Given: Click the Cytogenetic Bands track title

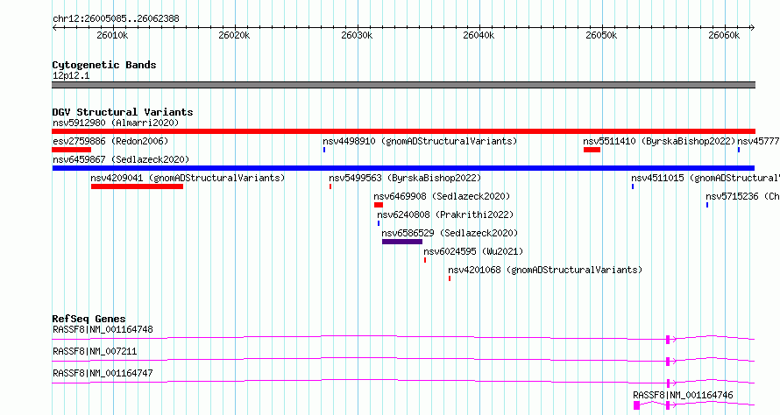Looking at the screenshot, I should click(104, 65).
